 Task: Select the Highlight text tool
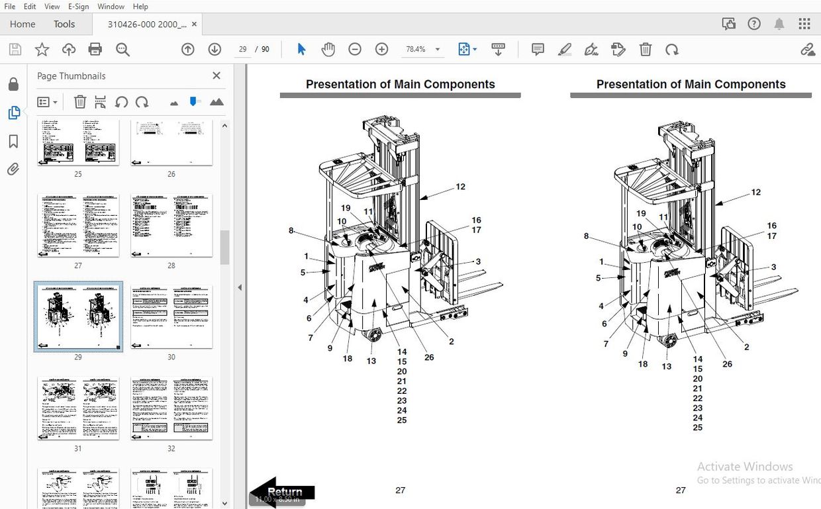pos(564,49)
